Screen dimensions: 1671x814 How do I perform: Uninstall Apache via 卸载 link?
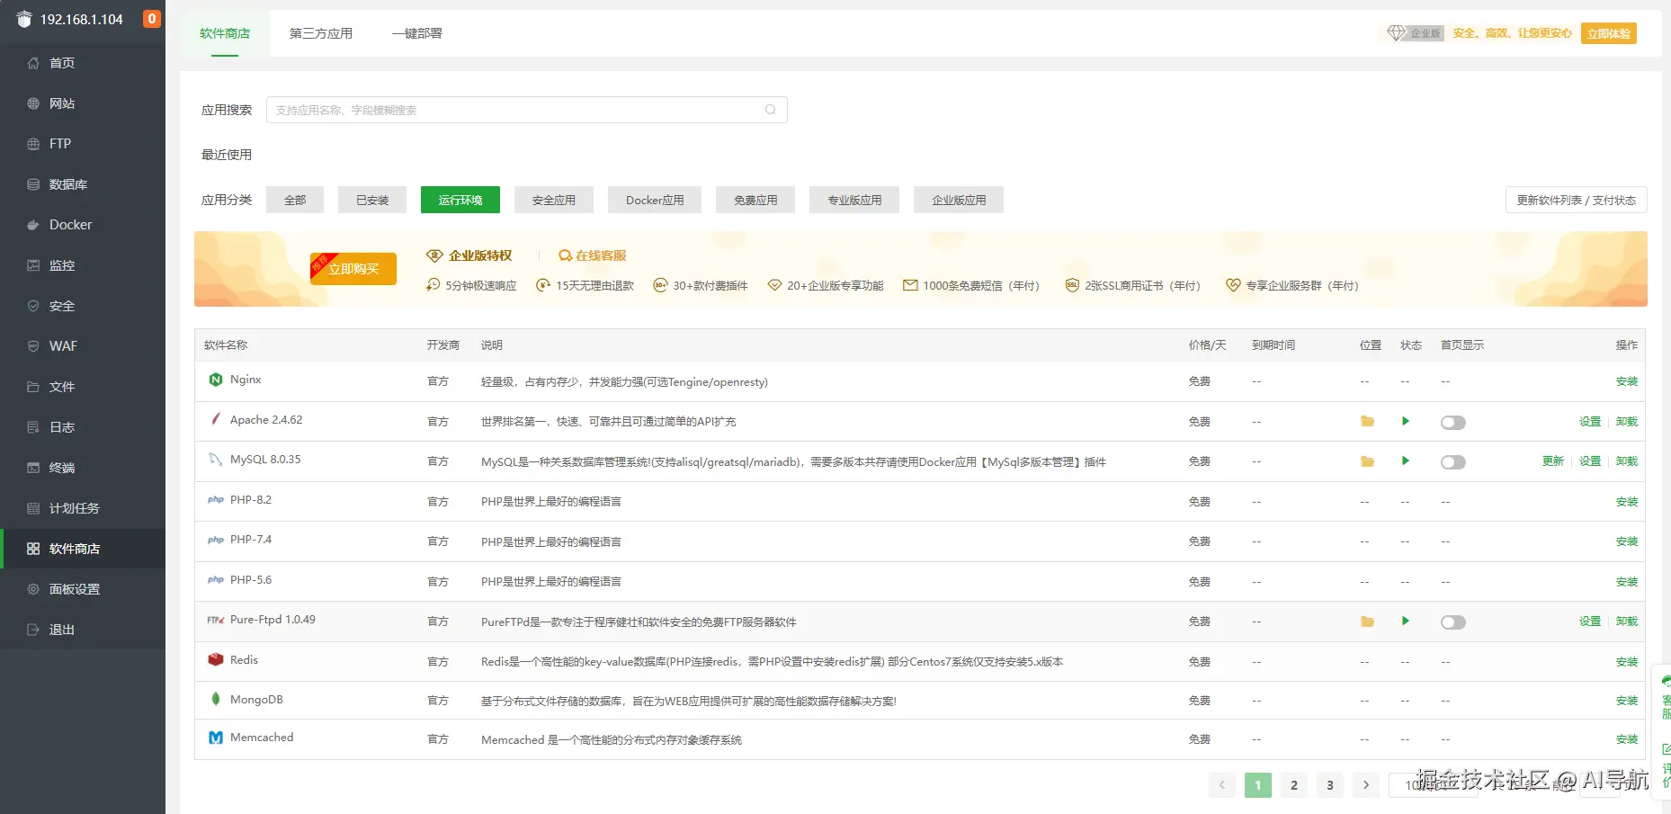(x=1627, y=422)
